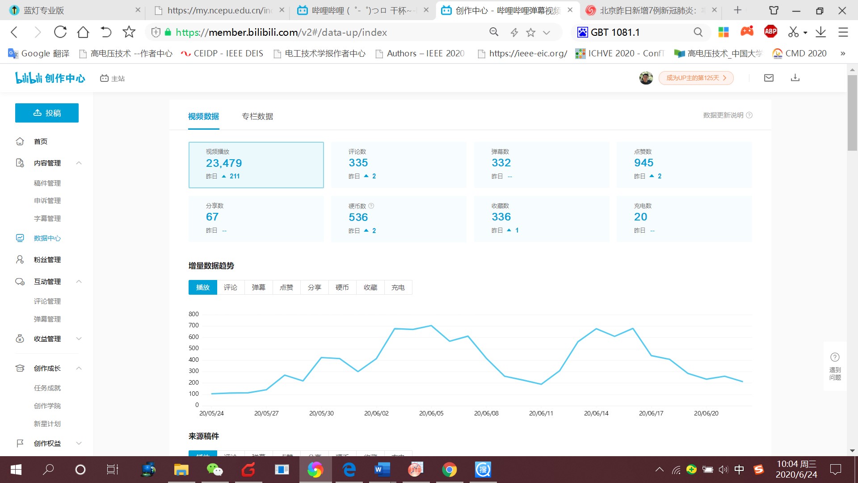Open 数据中心 in sidebar
Viewport: 858px width, 483px height.
(x=47, y=238)
